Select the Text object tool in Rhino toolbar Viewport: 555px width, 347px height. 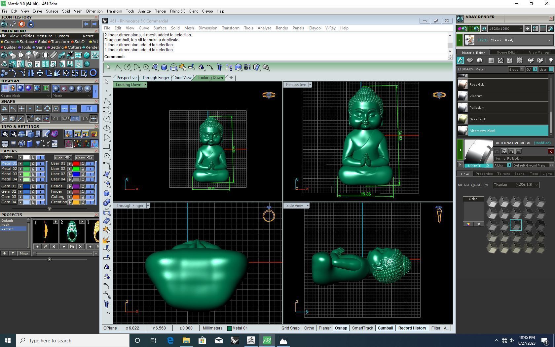[220, 67]
